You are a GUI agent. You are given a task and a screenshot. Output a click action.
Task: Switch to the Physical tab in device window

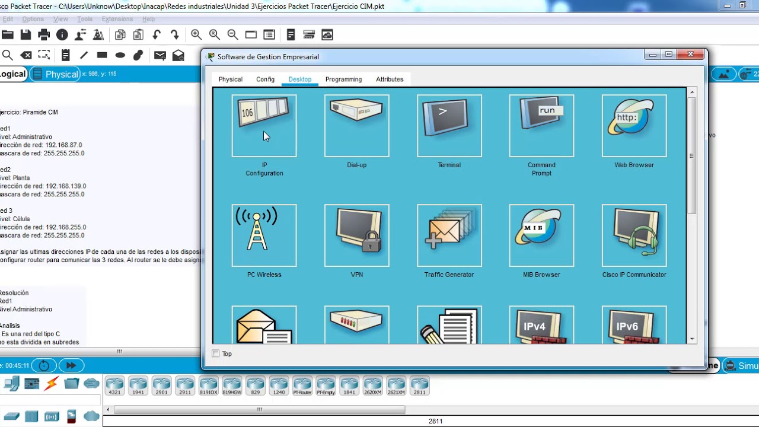point(230,79)
